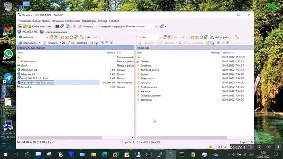Open in PuTTY icon in toolbar
283x159 pixels.
tap(62, 26)
